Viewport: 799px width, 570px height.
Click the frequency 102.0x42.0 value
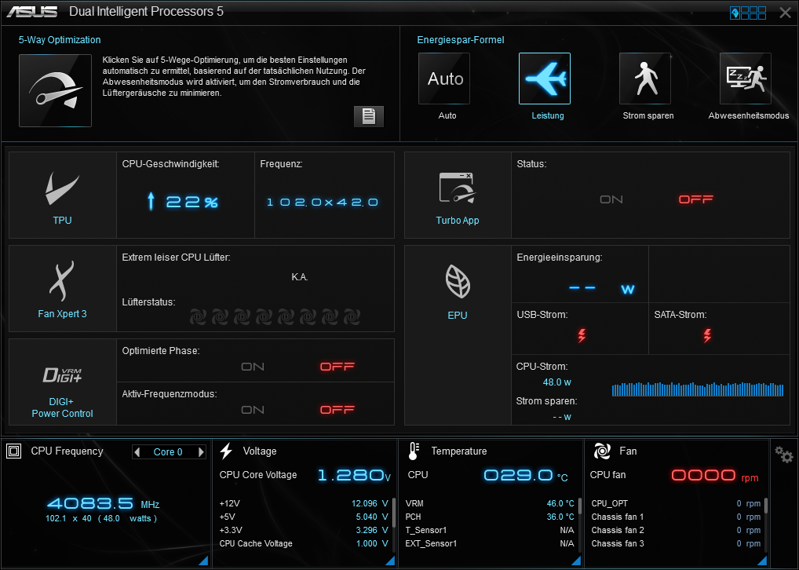[x=323, y=203]
